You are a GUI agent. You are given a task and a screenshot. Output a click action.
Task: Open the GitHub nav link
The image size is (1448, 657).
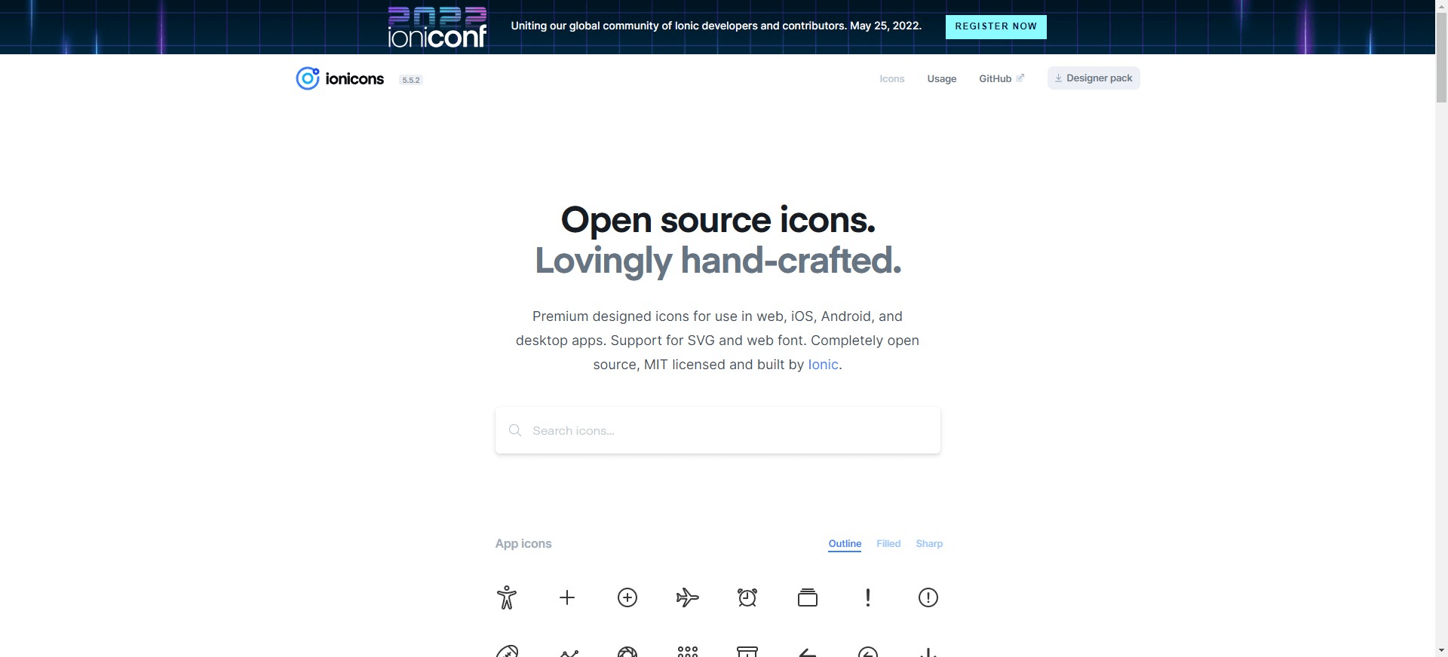(x=995, y=78)
